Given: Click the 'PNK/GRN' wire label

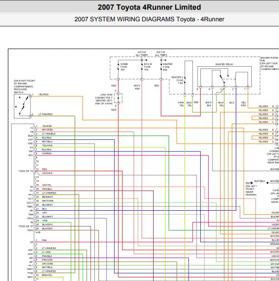Looking at the screenshot, I should (47, 260).
